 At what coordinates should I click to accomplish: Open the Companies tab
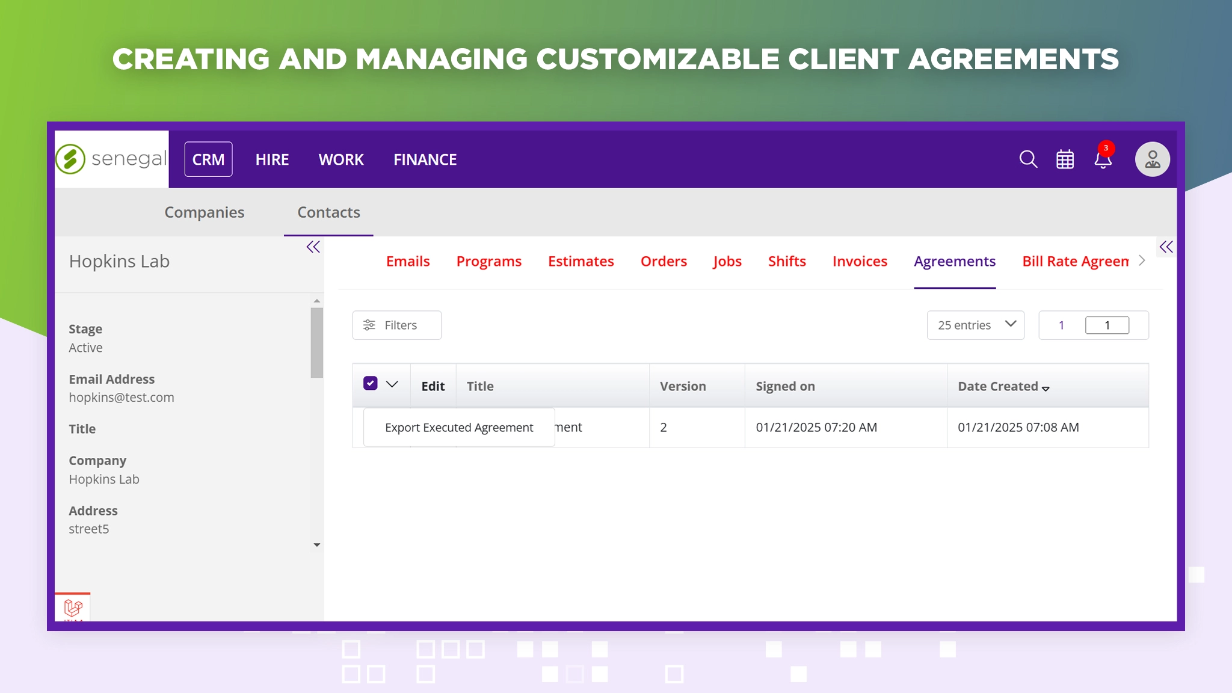tap(204, 212)
